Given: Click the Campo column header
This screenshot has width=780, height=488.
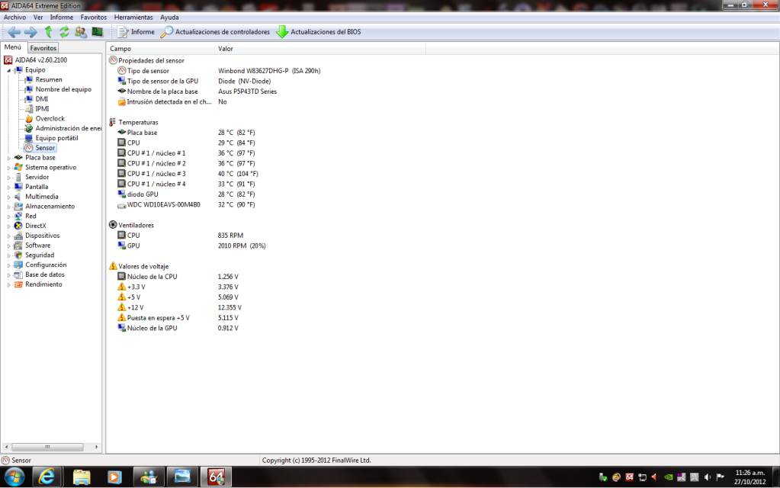Looking at the screenshot, I should pos(160,49).
